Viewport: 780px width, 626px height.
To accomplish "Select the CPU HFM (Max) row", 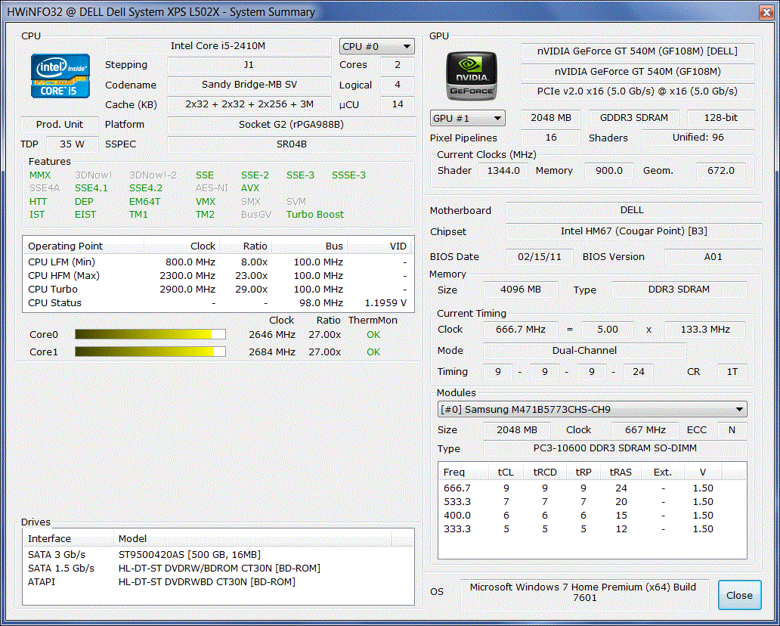I will pos(218,276).
